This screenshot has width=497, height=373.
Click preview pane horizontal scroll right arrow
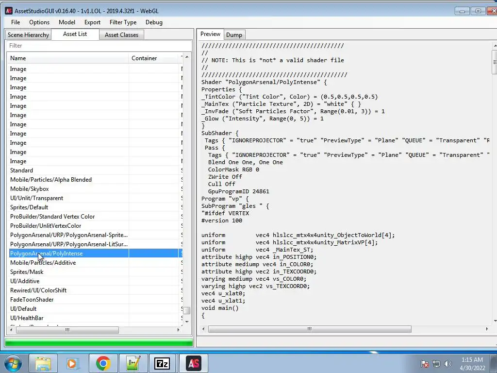click(x=487, y=329)
